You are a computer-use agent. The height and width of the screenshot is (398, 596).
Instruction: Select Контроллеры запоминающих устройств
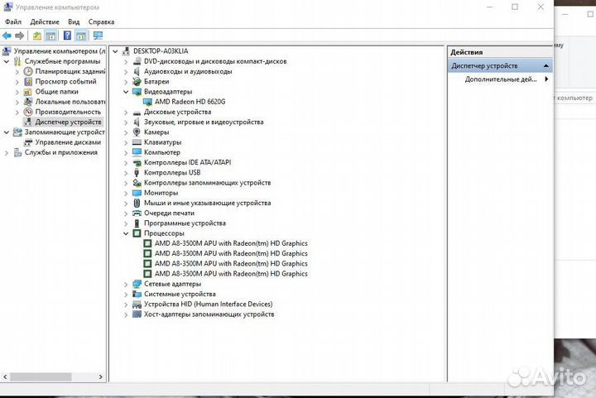tap(207, 183)
